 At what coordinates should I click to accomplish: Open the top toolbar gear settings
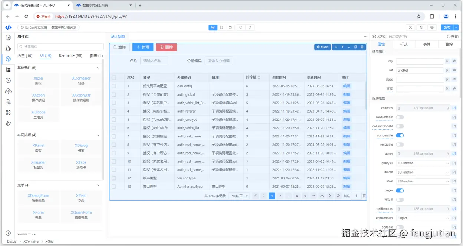click(432, 27)
